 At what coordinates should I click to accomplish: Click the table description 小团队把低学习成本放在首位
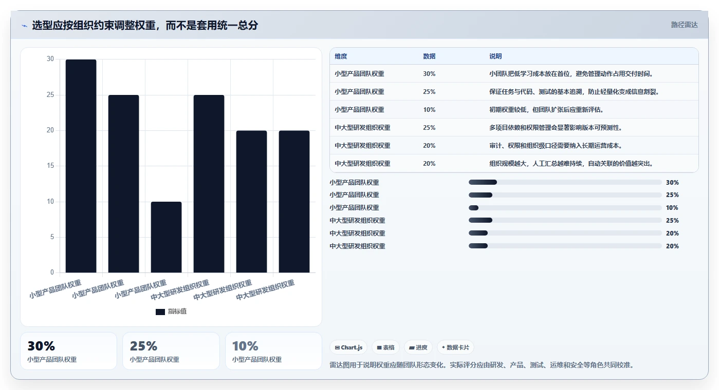(571, 74)
